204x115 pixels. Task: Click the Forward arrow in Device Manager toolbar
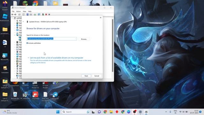pos(15,14)
